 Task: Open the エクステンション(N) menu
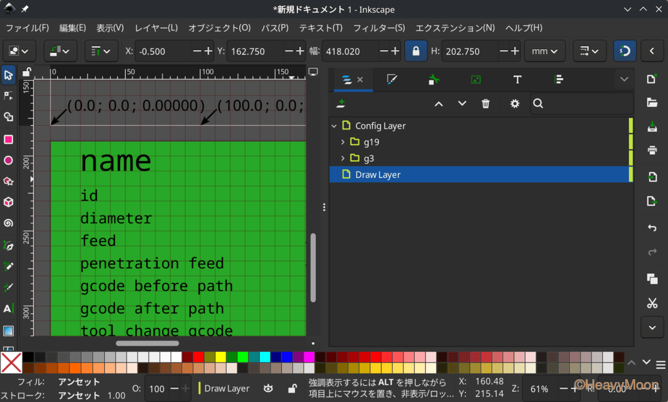455,28
